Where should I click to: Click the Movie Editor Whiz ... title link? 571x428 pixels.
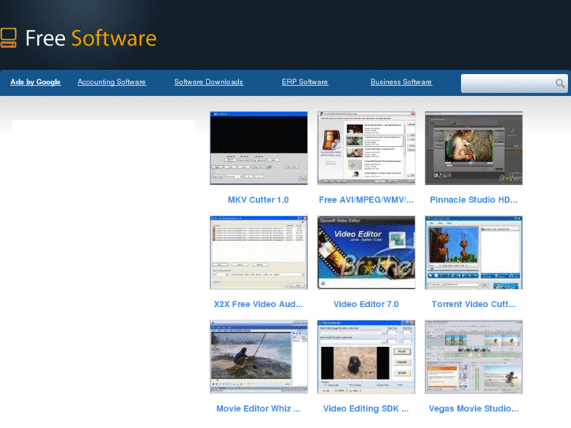click(258, 408)
